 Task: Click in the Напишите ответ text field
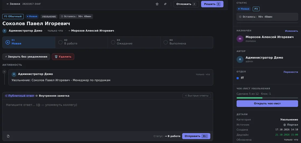pos(108,115)
